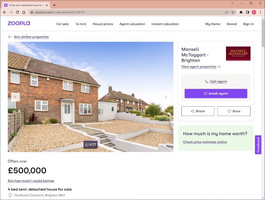The image size is (265, 200).
Task: Click the Email agent button
Action: [216, 93]
